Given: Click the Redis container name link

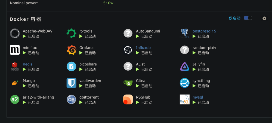Looking at the screenshot, I should [x=27, y=64].
